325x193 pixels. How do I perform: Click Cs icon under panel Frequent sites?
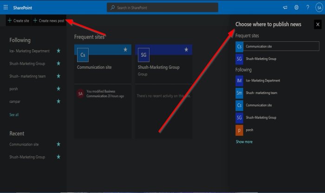click(239, 47)
